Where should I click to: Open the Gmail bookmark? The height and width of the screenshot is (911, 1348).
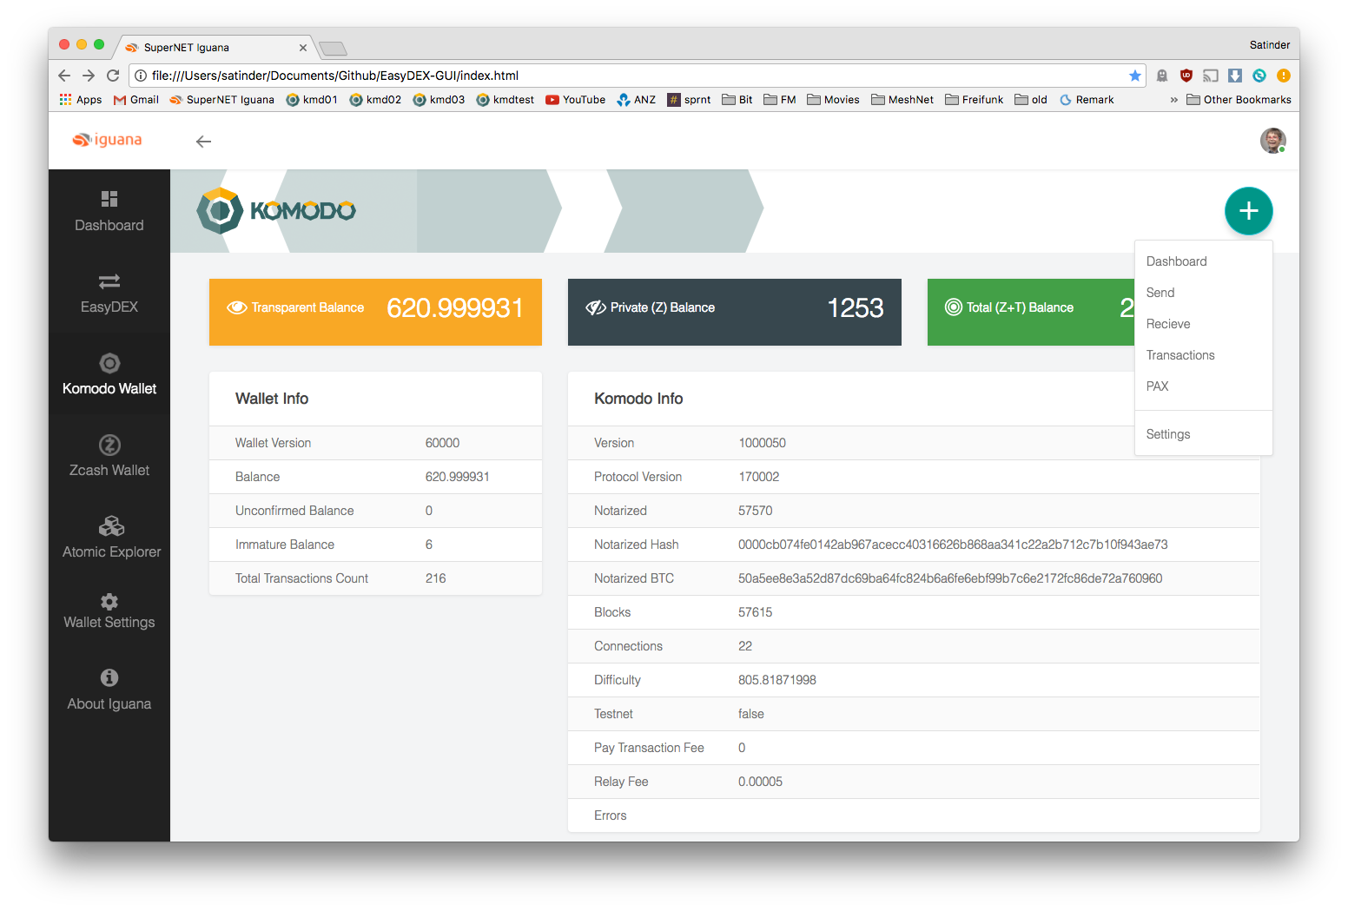pos(136,100)
